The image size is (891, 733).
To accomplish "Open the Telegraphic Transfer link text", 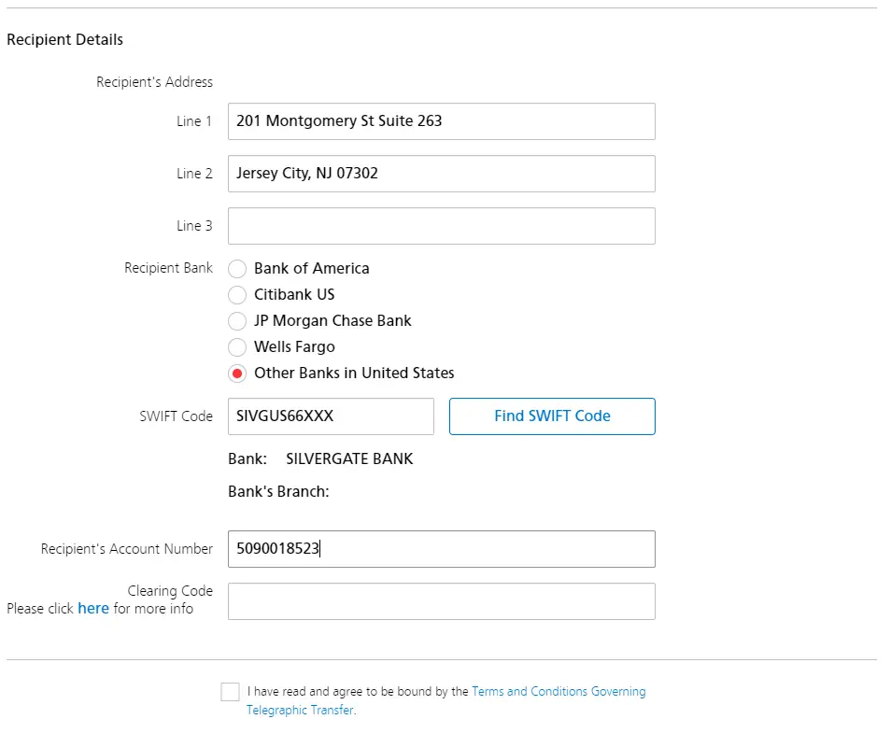I will click(x=300, y=711).
